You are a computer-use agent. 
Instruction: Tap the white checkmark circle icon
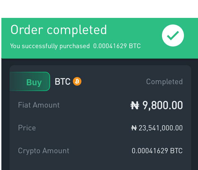click(x=173, y=35)
